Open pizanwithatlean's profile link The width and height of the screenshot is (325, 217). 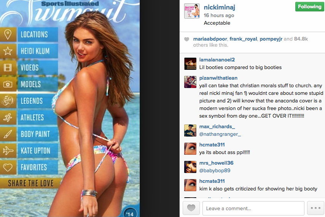[218, 78]
